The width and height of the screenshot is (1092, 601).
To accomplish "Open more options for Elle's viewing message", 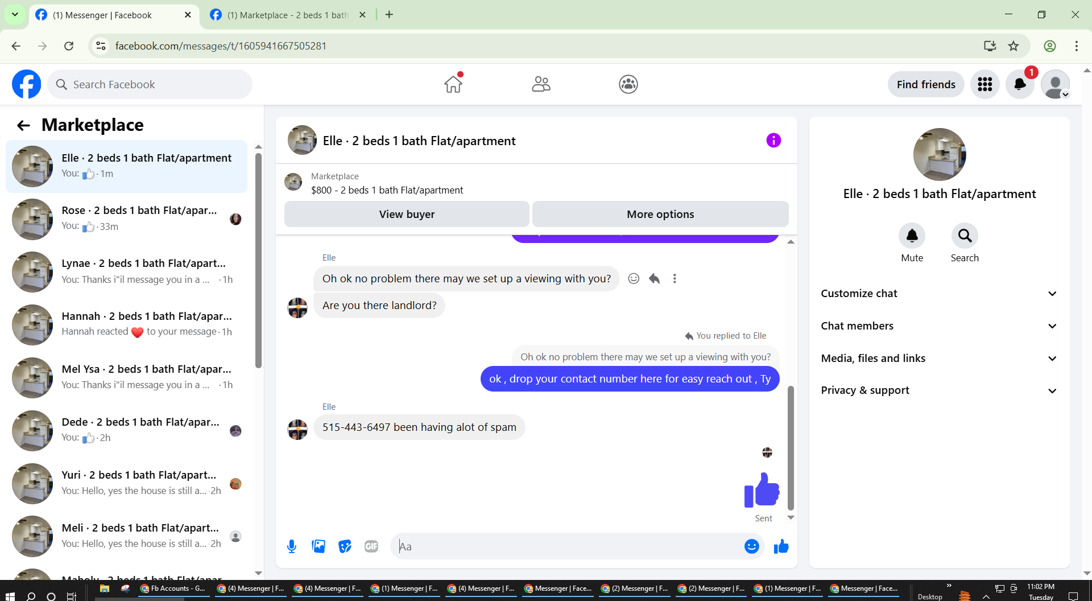I will 675,278.
